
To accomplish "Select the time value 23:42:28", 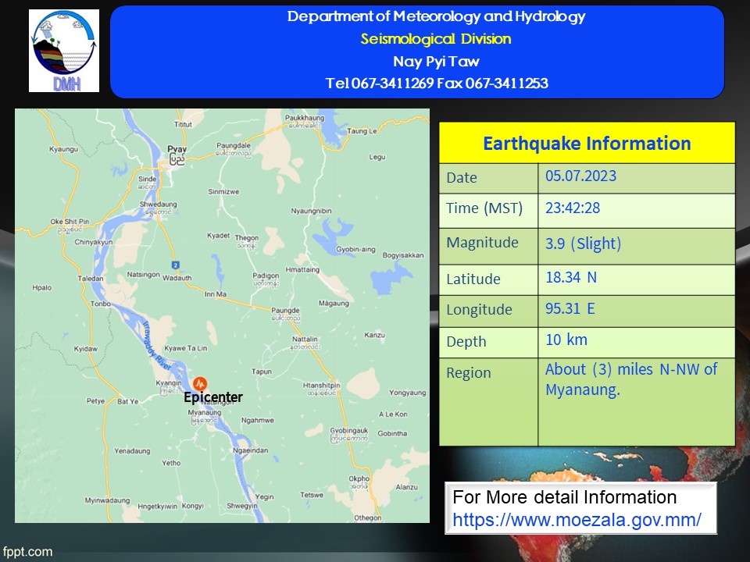I will tap(573, 208).
